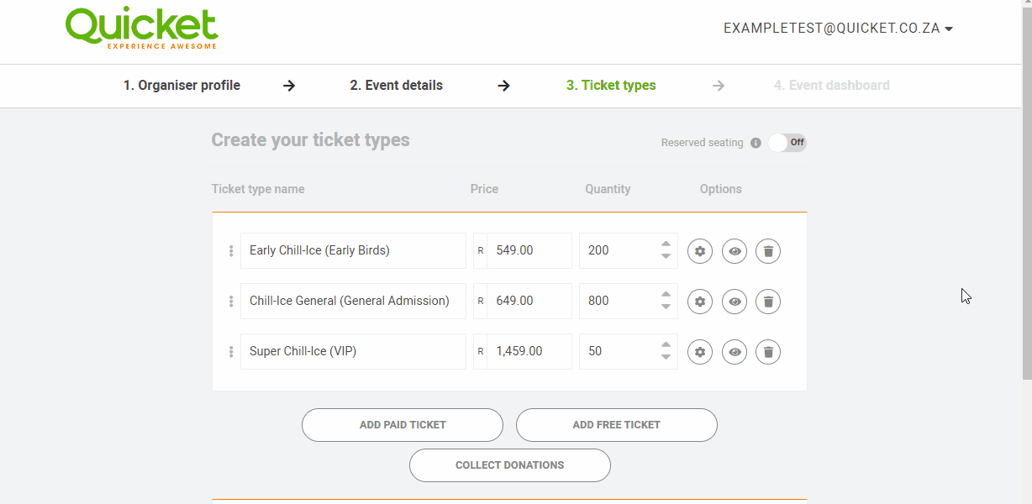This screenshot has width=1032, height=504.
Task: Grab drag handle of Early Chill-Ice row
Action: (x=231, y=250)
